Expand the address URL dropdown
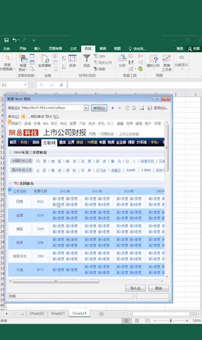 coord(86,108)
